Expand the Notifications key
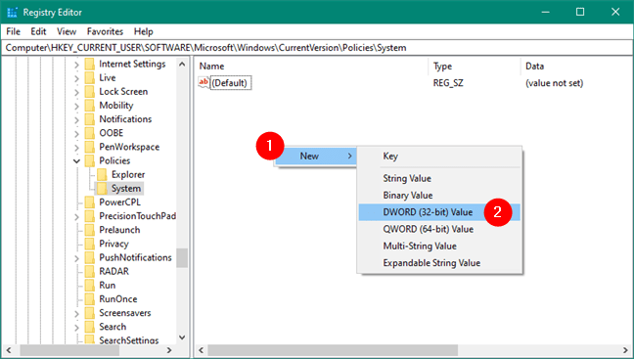Screen dimensions: 634x359 (77, 119)
